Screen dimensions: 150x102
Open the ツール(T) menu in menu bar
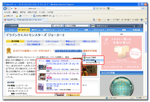point(42,12)
